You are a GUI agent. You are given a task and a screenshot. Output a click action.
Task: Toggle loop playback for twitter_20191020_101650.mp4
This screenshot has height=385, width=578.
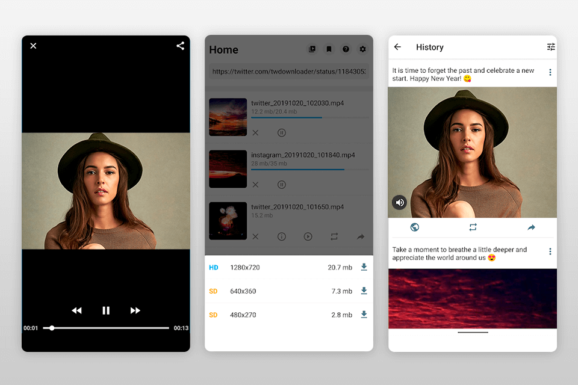[334, 236]
